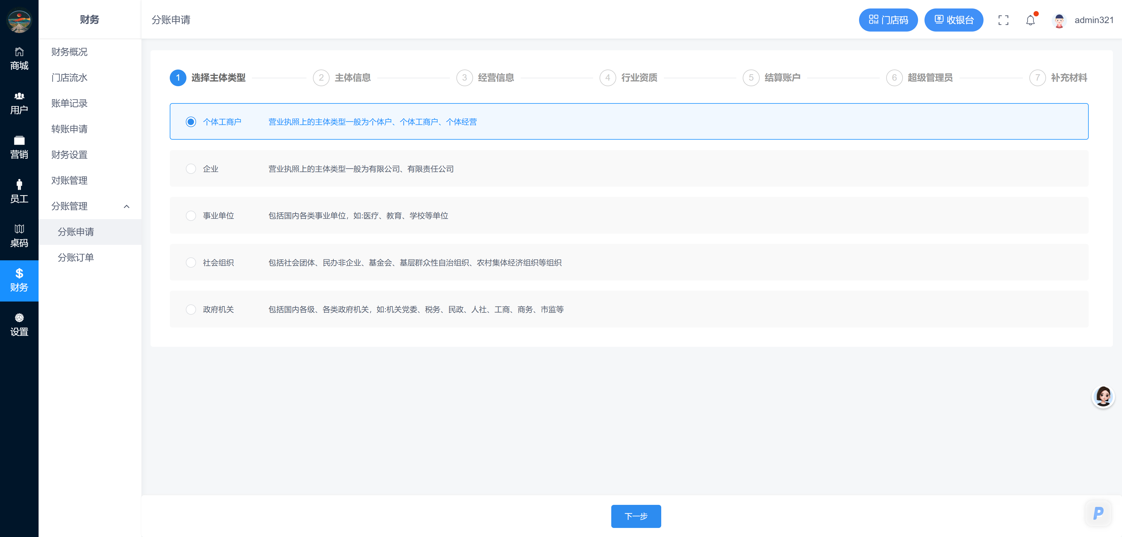Click step 3 经营信息
This screenshot has height=537, width=1122.
(x=485, y=77)
